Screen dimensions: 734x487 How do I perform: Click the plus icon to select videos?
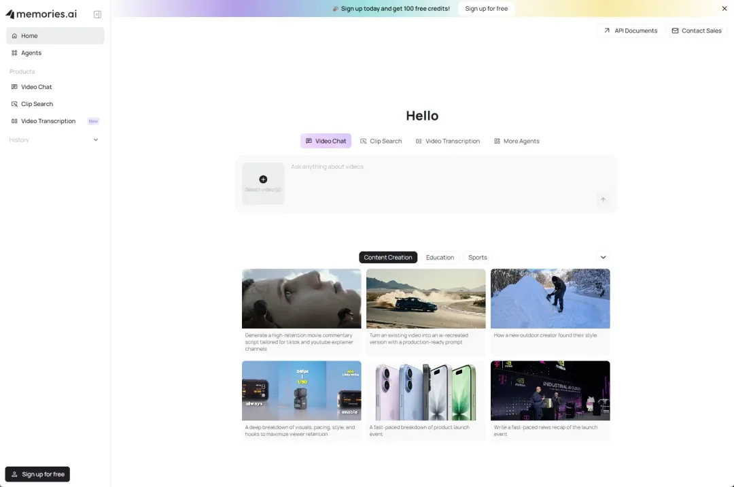pyautogui.click(x=263, y=179)
